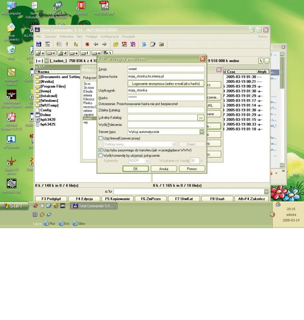Click Total Commander taskbar button
This screenshot has height=320, width=304.
[x=94, y=206]
